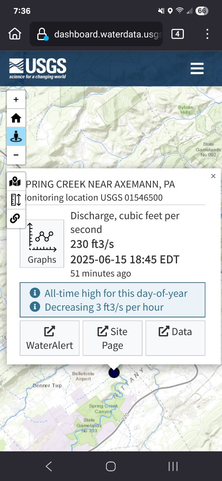Open the Data external link button
This screenshot has width=222, height=481.
click(x=175, y=338)
